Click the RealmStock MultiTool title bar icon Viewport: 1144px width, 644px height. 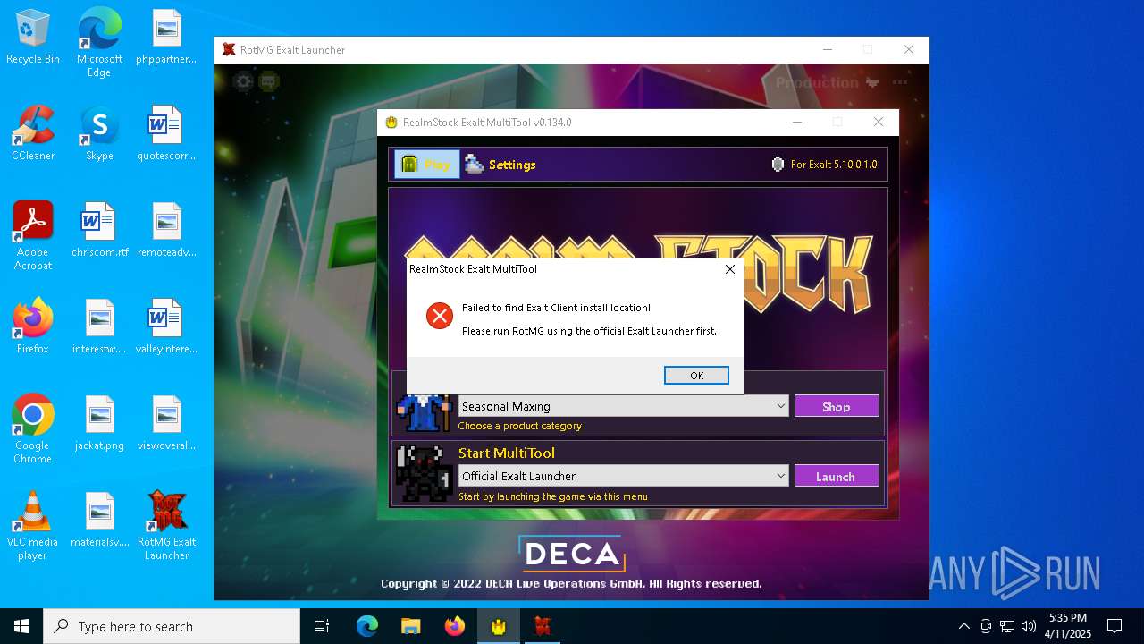pos(391,123)
